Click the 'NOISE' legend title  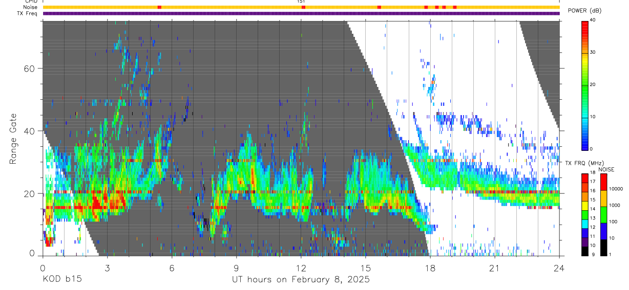coord(606,169)
